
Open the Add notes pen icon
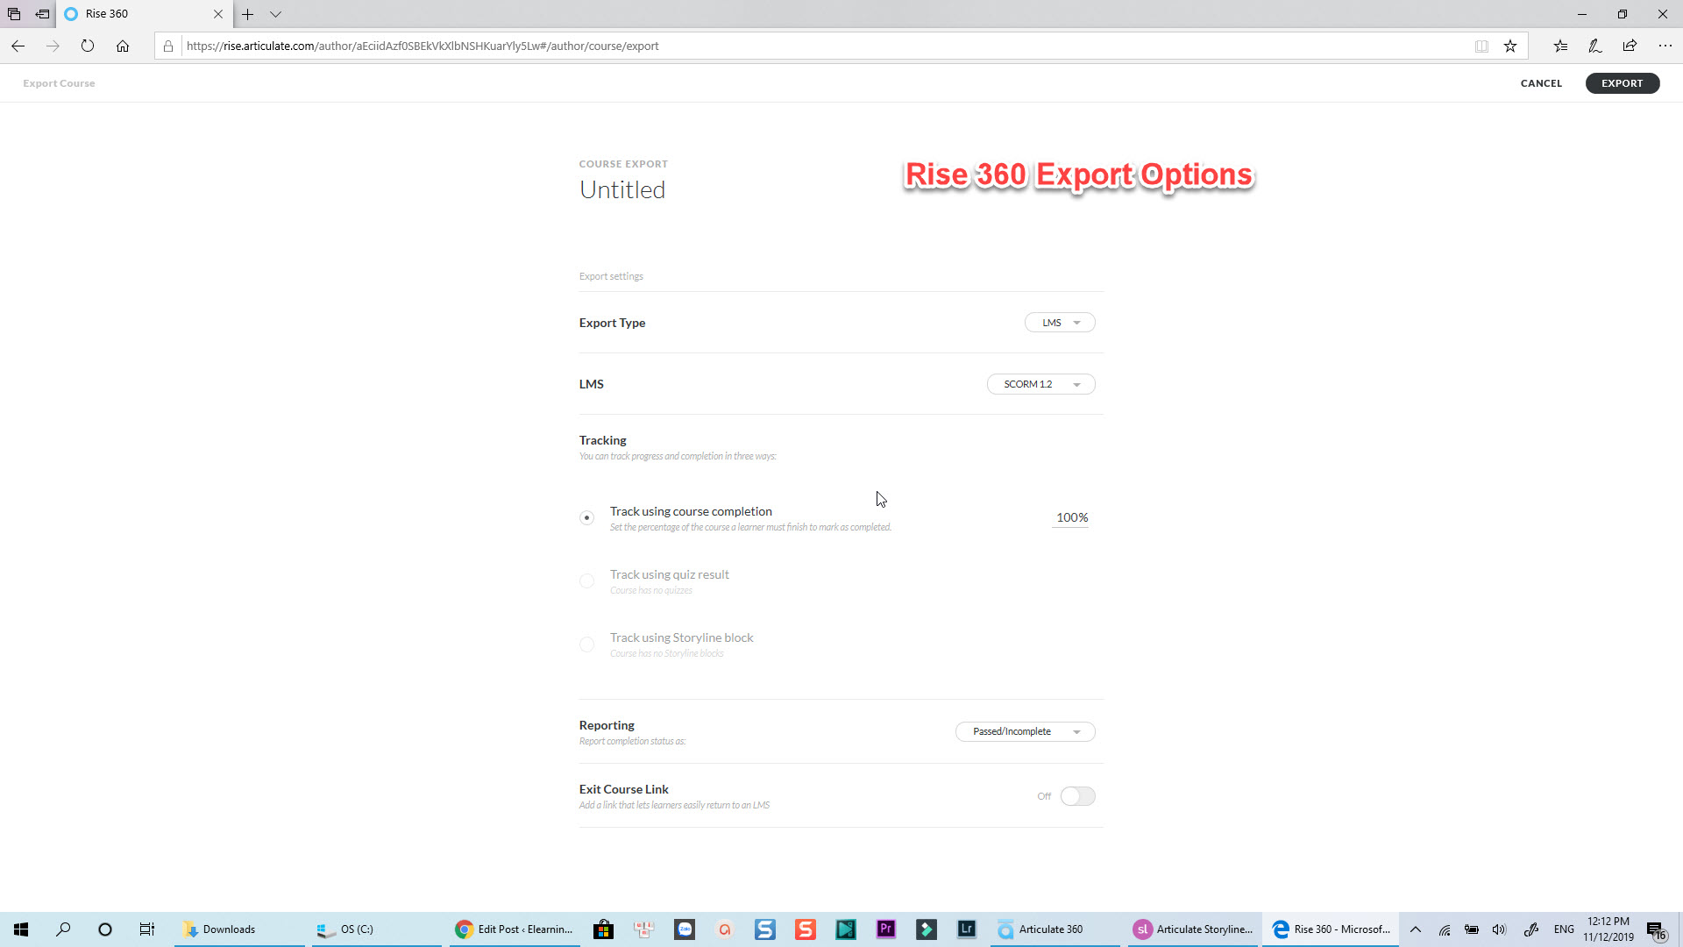pos(1594,46)
